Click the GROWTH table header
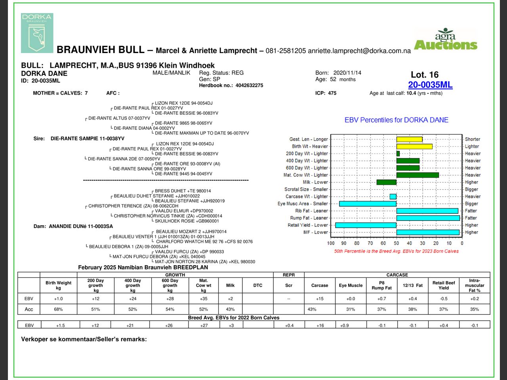The image size is (507, 380). 175,275
